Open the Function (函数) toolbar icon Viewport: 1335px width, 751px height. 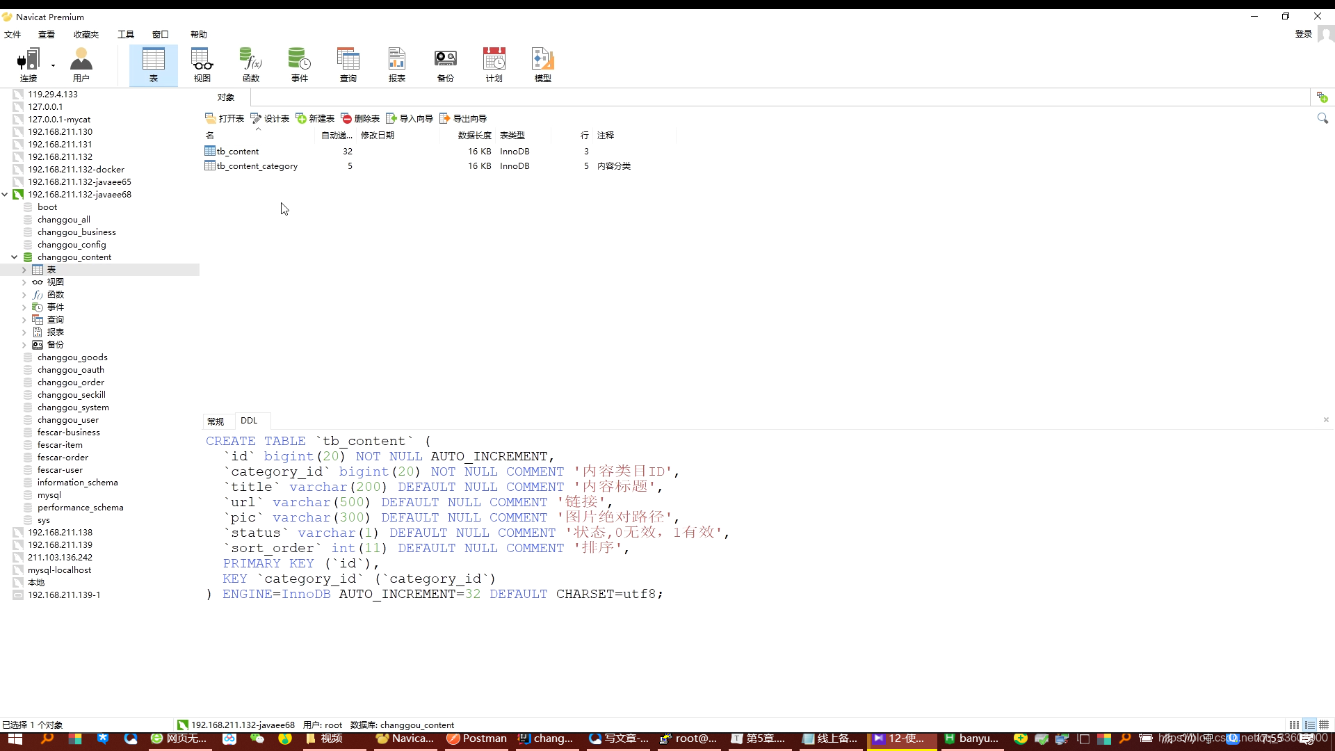(x=251, y=65)
